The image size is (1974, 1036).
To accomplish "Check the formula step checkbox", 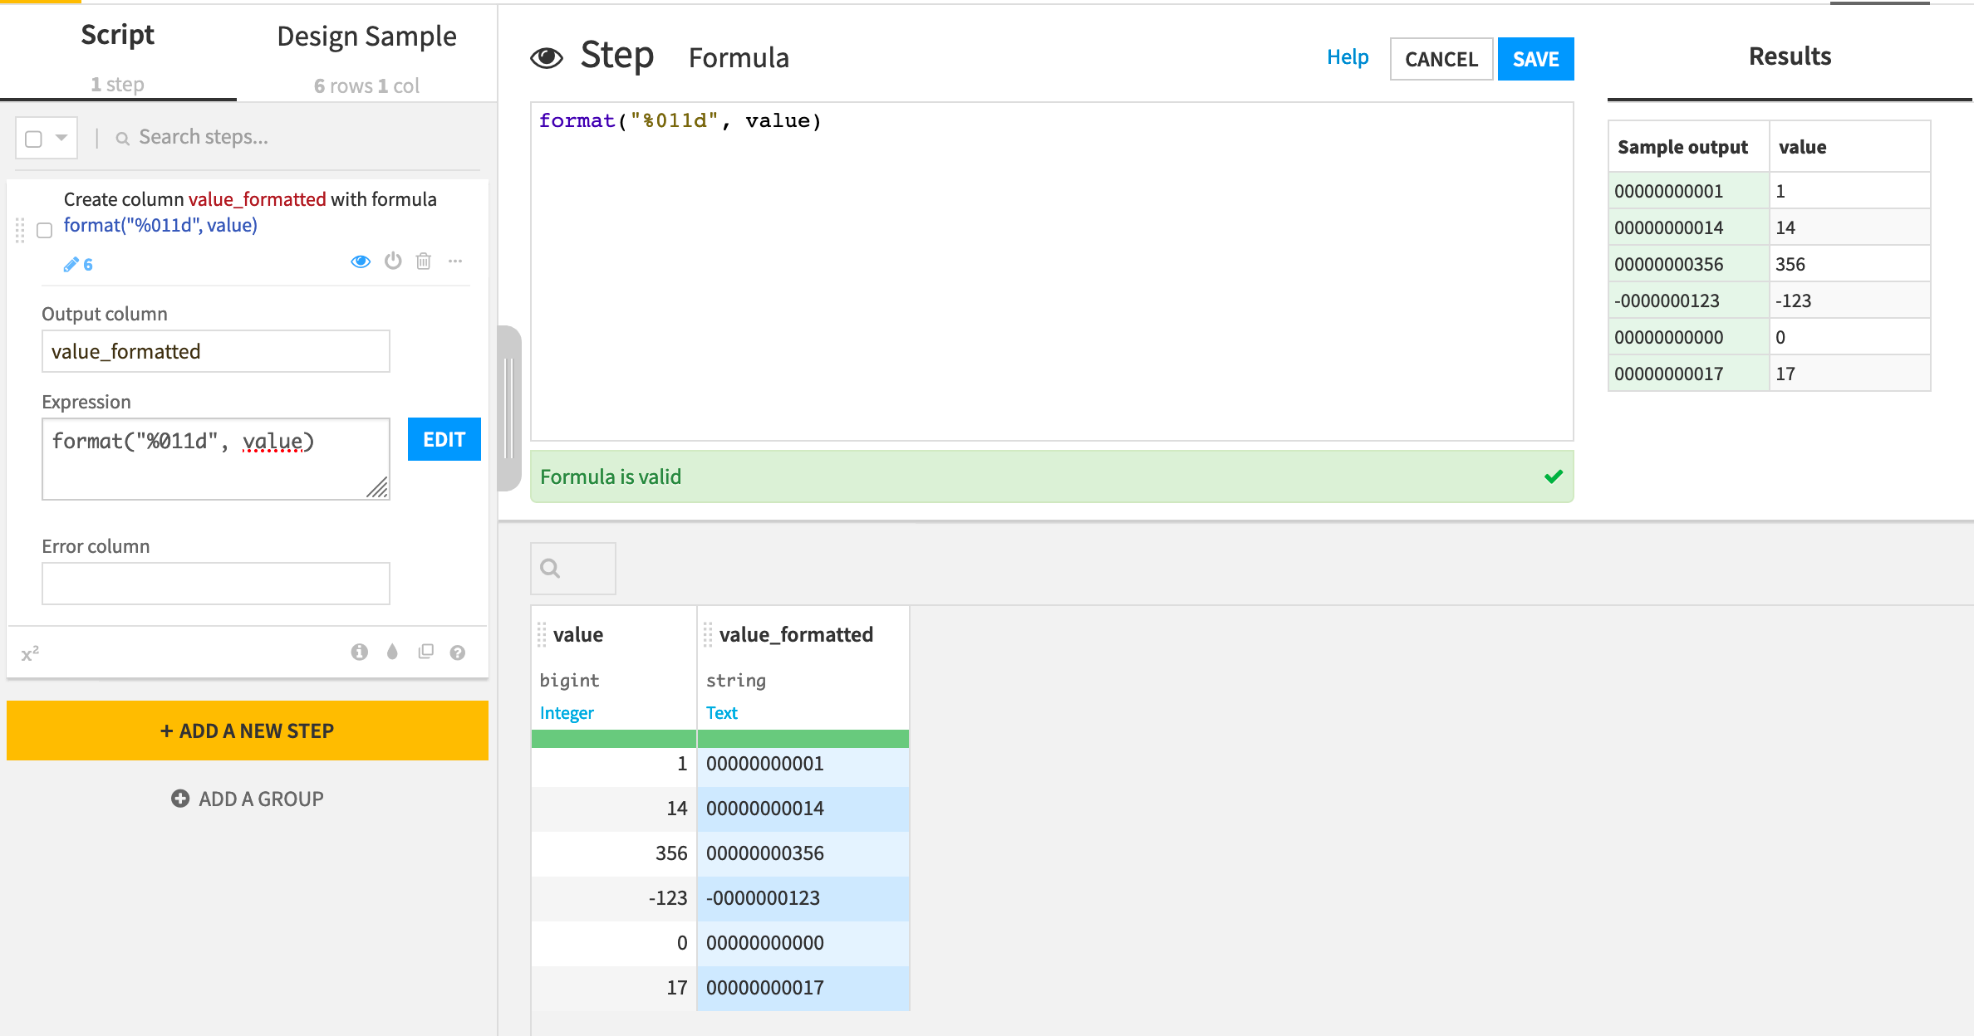I will (45, 230).
